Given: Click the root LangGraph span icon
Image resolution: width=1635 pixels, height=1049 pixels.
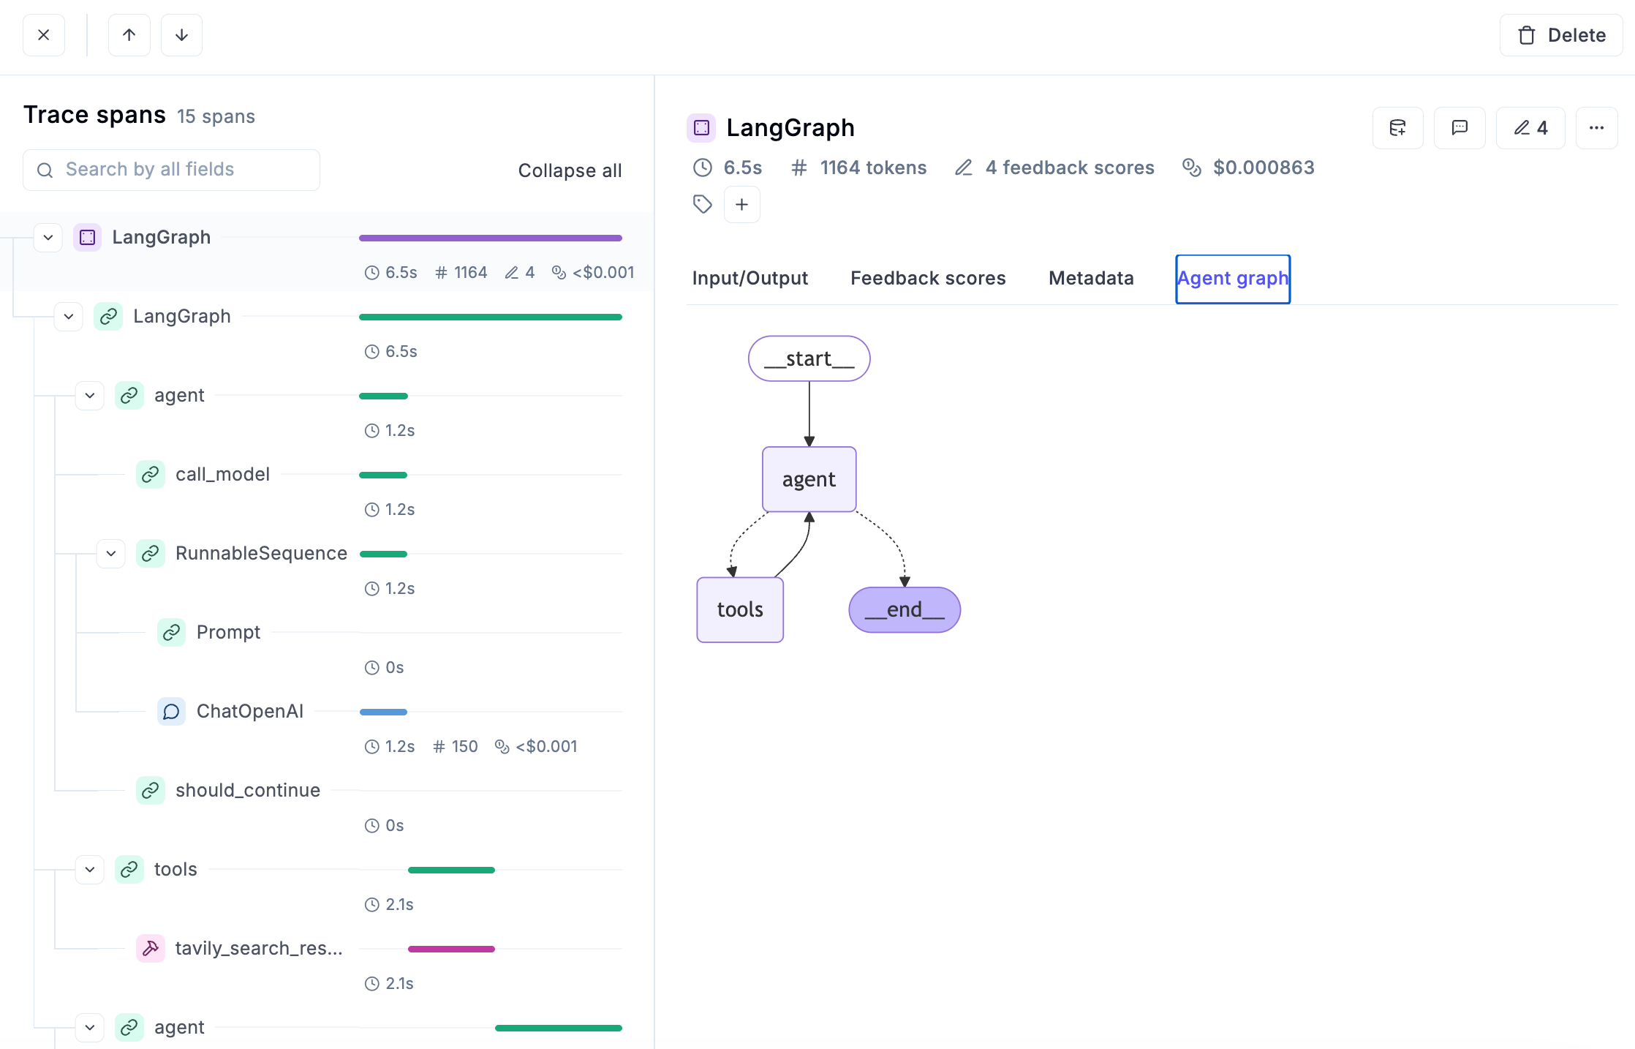Looking at the screenshot, I should (87, 237).
